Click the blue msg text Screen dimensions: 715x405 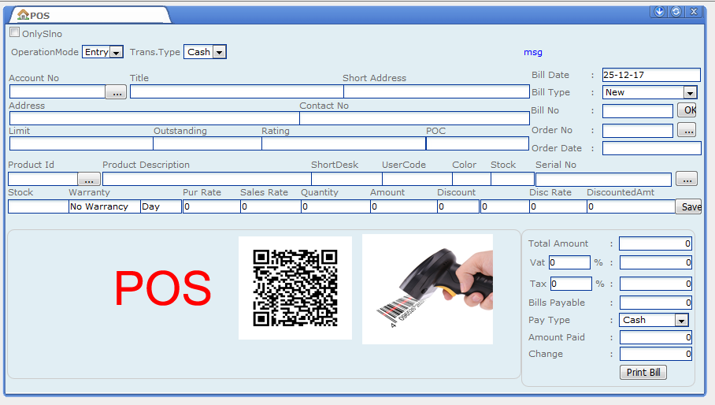[x=532, y=53]
